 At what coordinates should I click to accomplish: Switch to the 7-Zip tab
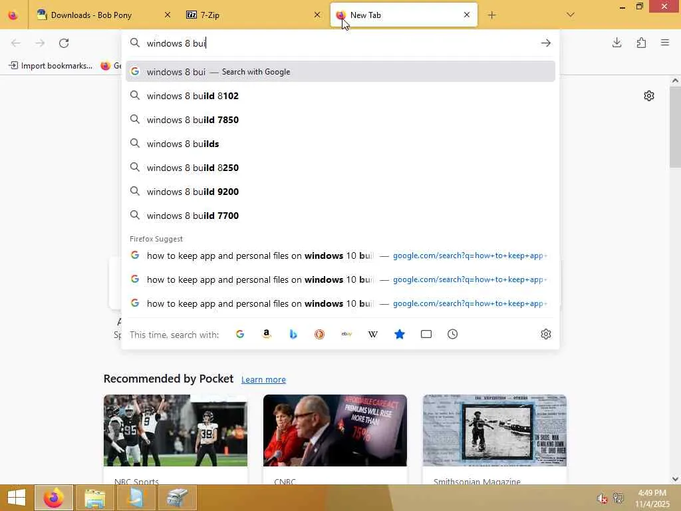click(252, 15)
